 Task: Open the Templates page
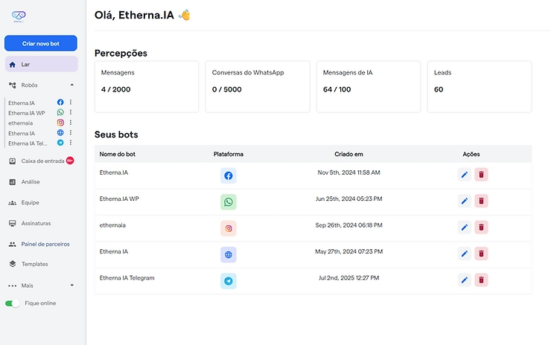[x=34, y=264]
